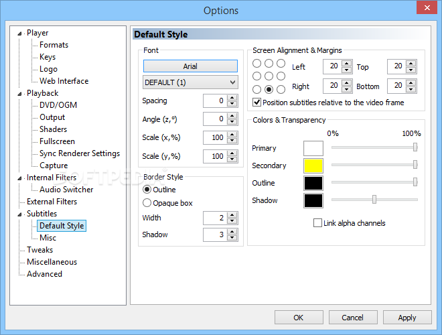Open the Logo options page
Viewport: 442px width, 335px height.
click(48, 69)
